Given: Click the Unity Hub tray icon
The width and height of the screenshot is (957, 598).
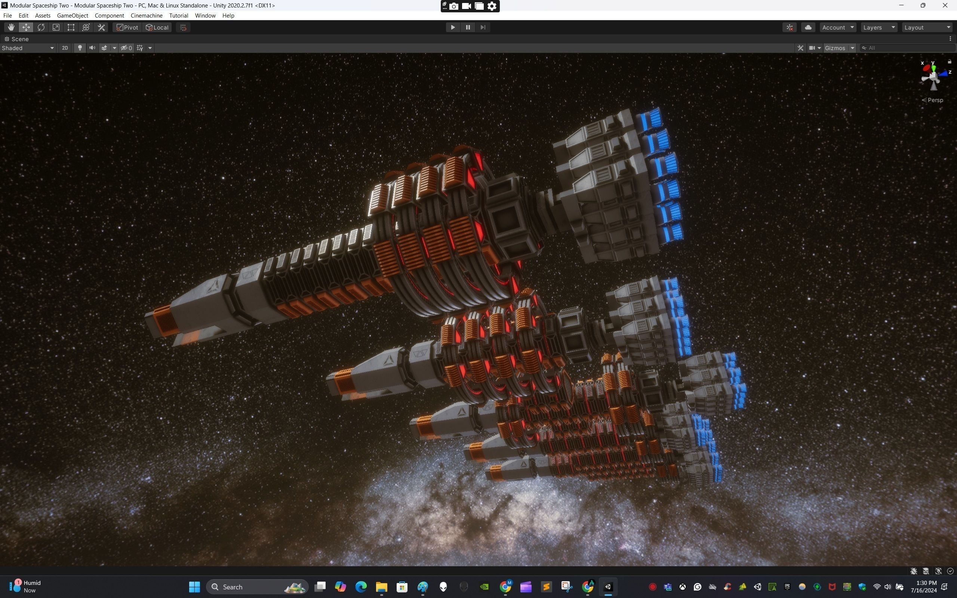Looking at the screenshot, I should (x=757, y=586).
